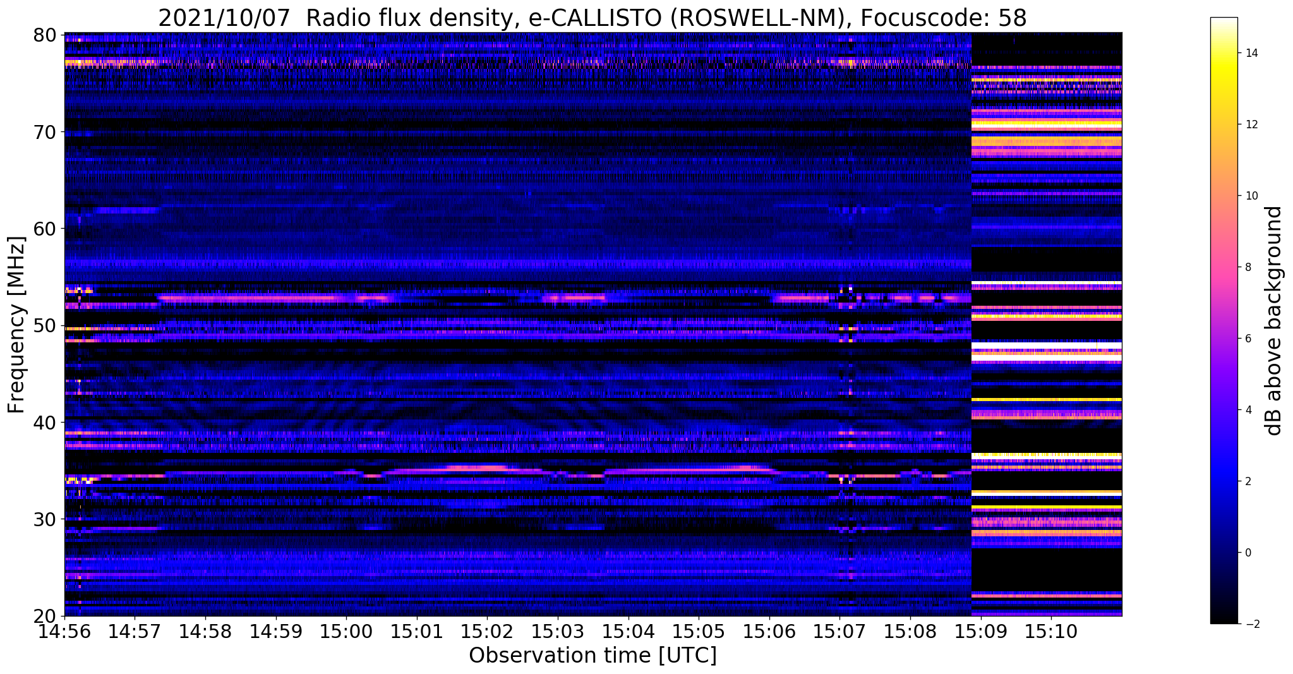Select the 40 tick on the frequency axis

(x=45, y=423)
